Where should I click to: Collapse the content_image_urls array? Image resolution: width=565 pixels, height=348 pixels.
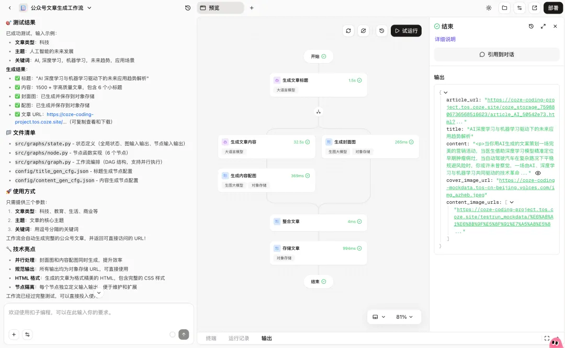pos(512,203)
